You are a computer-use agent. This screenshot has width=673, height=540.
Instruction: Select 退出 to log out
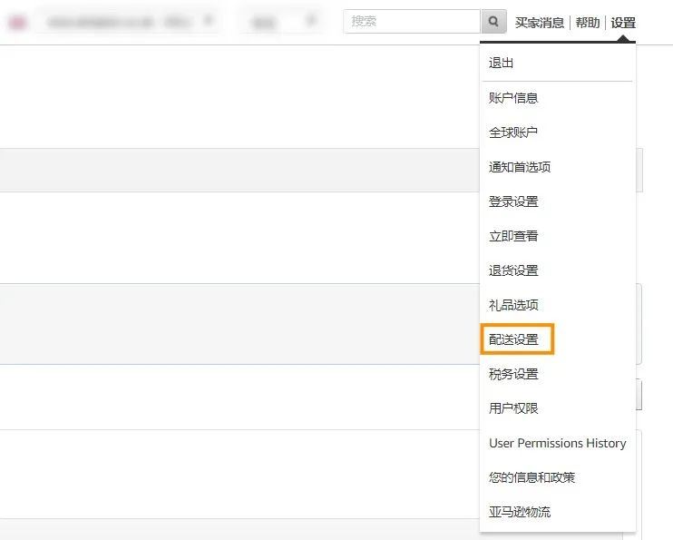coord(501,64)
